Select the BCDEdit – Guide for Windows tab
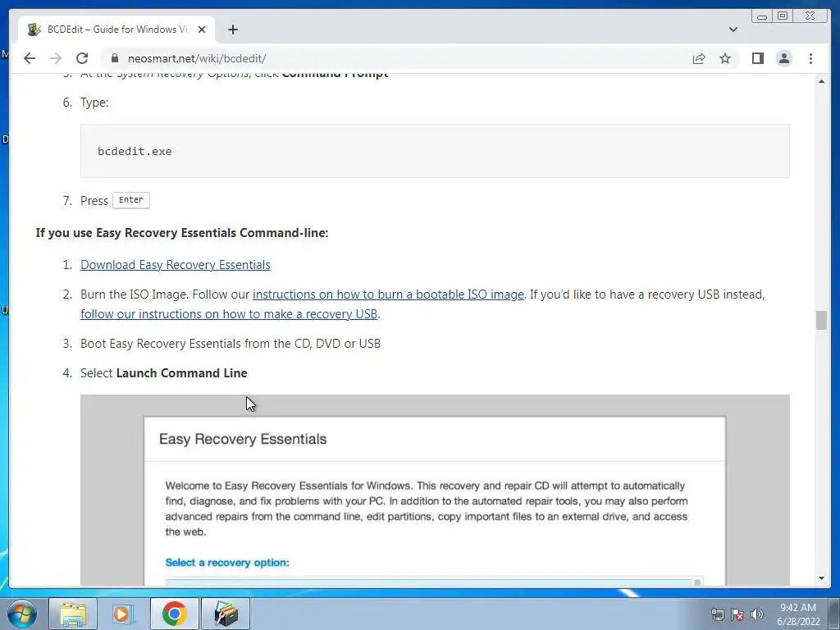840x630 pixels. [116, 30]
